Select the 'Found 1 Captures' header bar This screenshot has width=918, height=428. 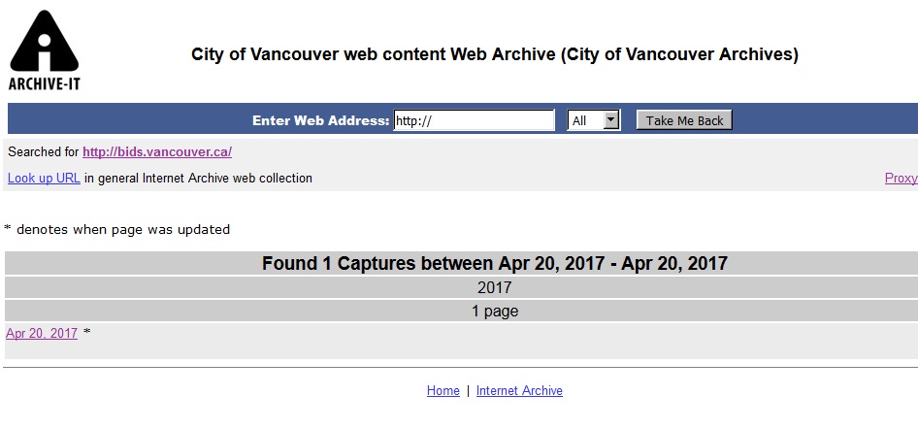pyautogui.click(x=461, y=263)
